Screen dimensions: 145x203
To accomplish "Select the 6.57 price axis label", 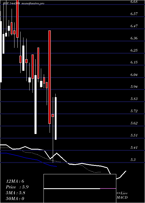I will [134, 14].
